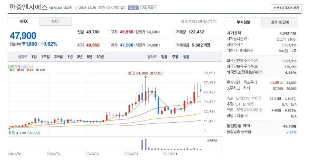Click the 목표주가 value 63,000
This screenshot has height=160, width=312.
point(291,83)
